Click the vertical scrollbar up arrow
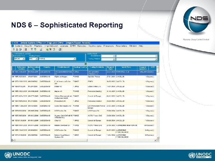Viewport: 215px width, 161px height. (x=158, y=67)
